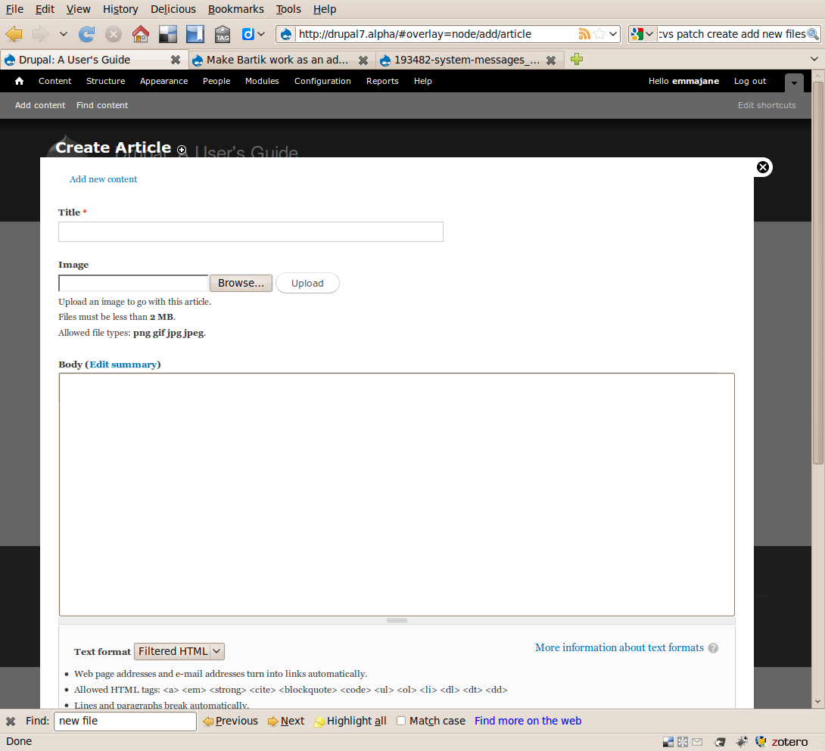Click the Edit summary link

click(x=123, y=364)
